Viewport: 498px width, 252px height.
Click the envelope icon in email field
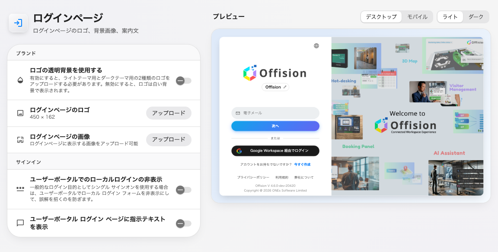click(238, 113)
